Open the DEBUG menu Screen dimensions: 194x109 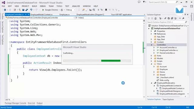(43, 6)
